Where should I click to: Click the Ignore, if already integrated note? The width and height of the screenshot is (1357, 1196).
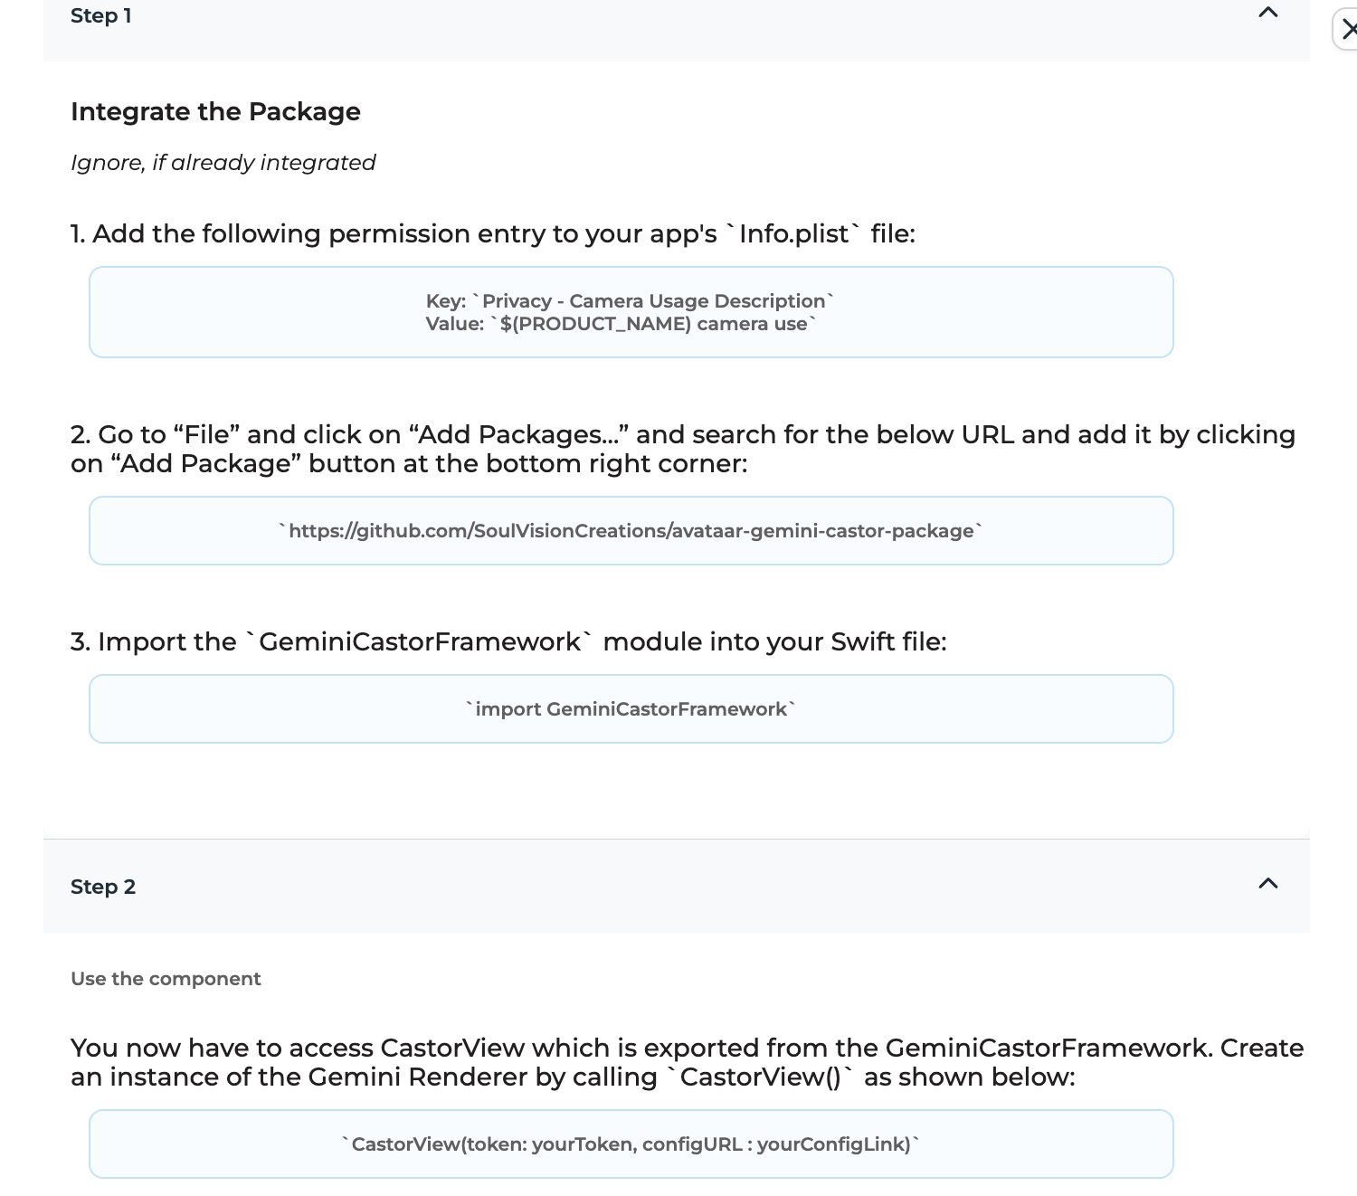(x=223, y=163)
